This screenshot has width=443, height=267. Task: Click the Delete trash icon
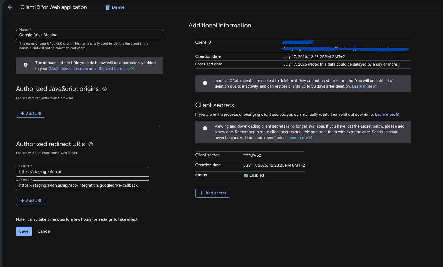(x=107, y=7)
